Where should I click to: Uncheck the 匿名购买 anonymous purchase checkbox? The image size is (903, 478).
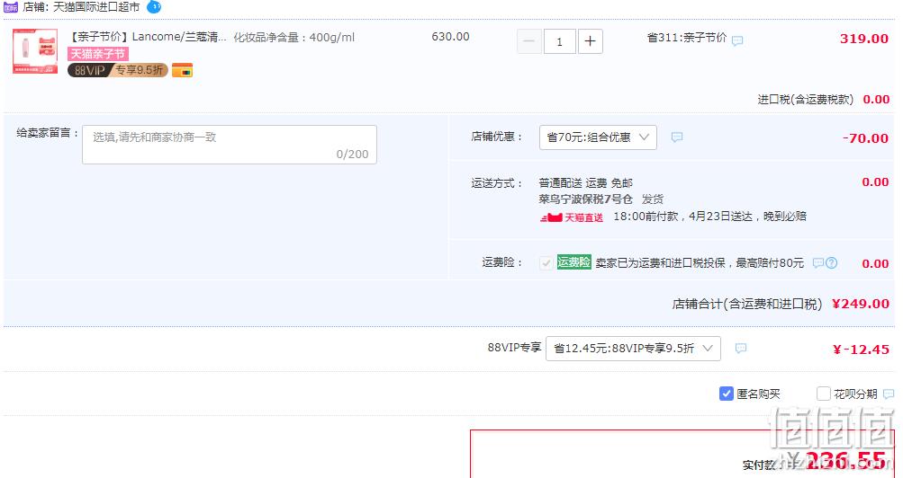point(727,394)
